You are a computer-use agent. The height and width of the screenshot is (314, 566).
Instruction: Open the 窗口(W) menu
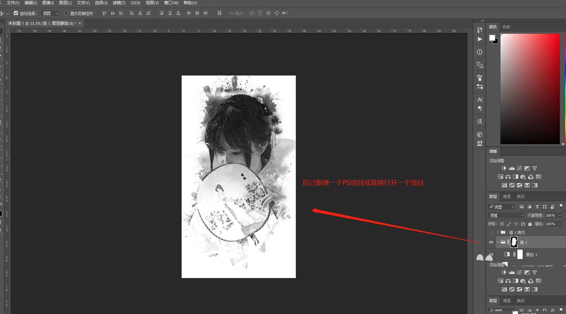pyautogui.click(x=171, y=3)
